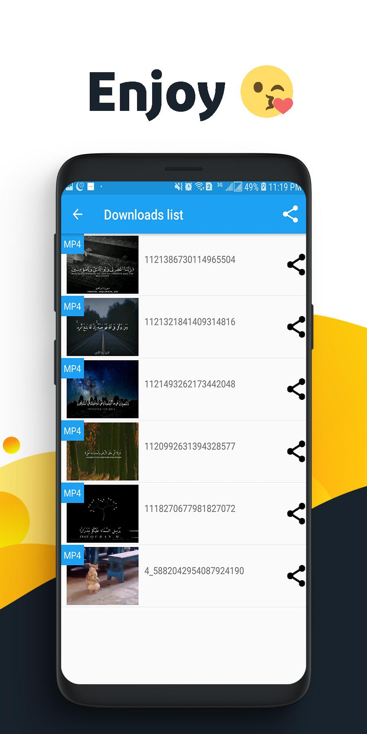Tap the share icon in the blue header bar

click(290, 214)
